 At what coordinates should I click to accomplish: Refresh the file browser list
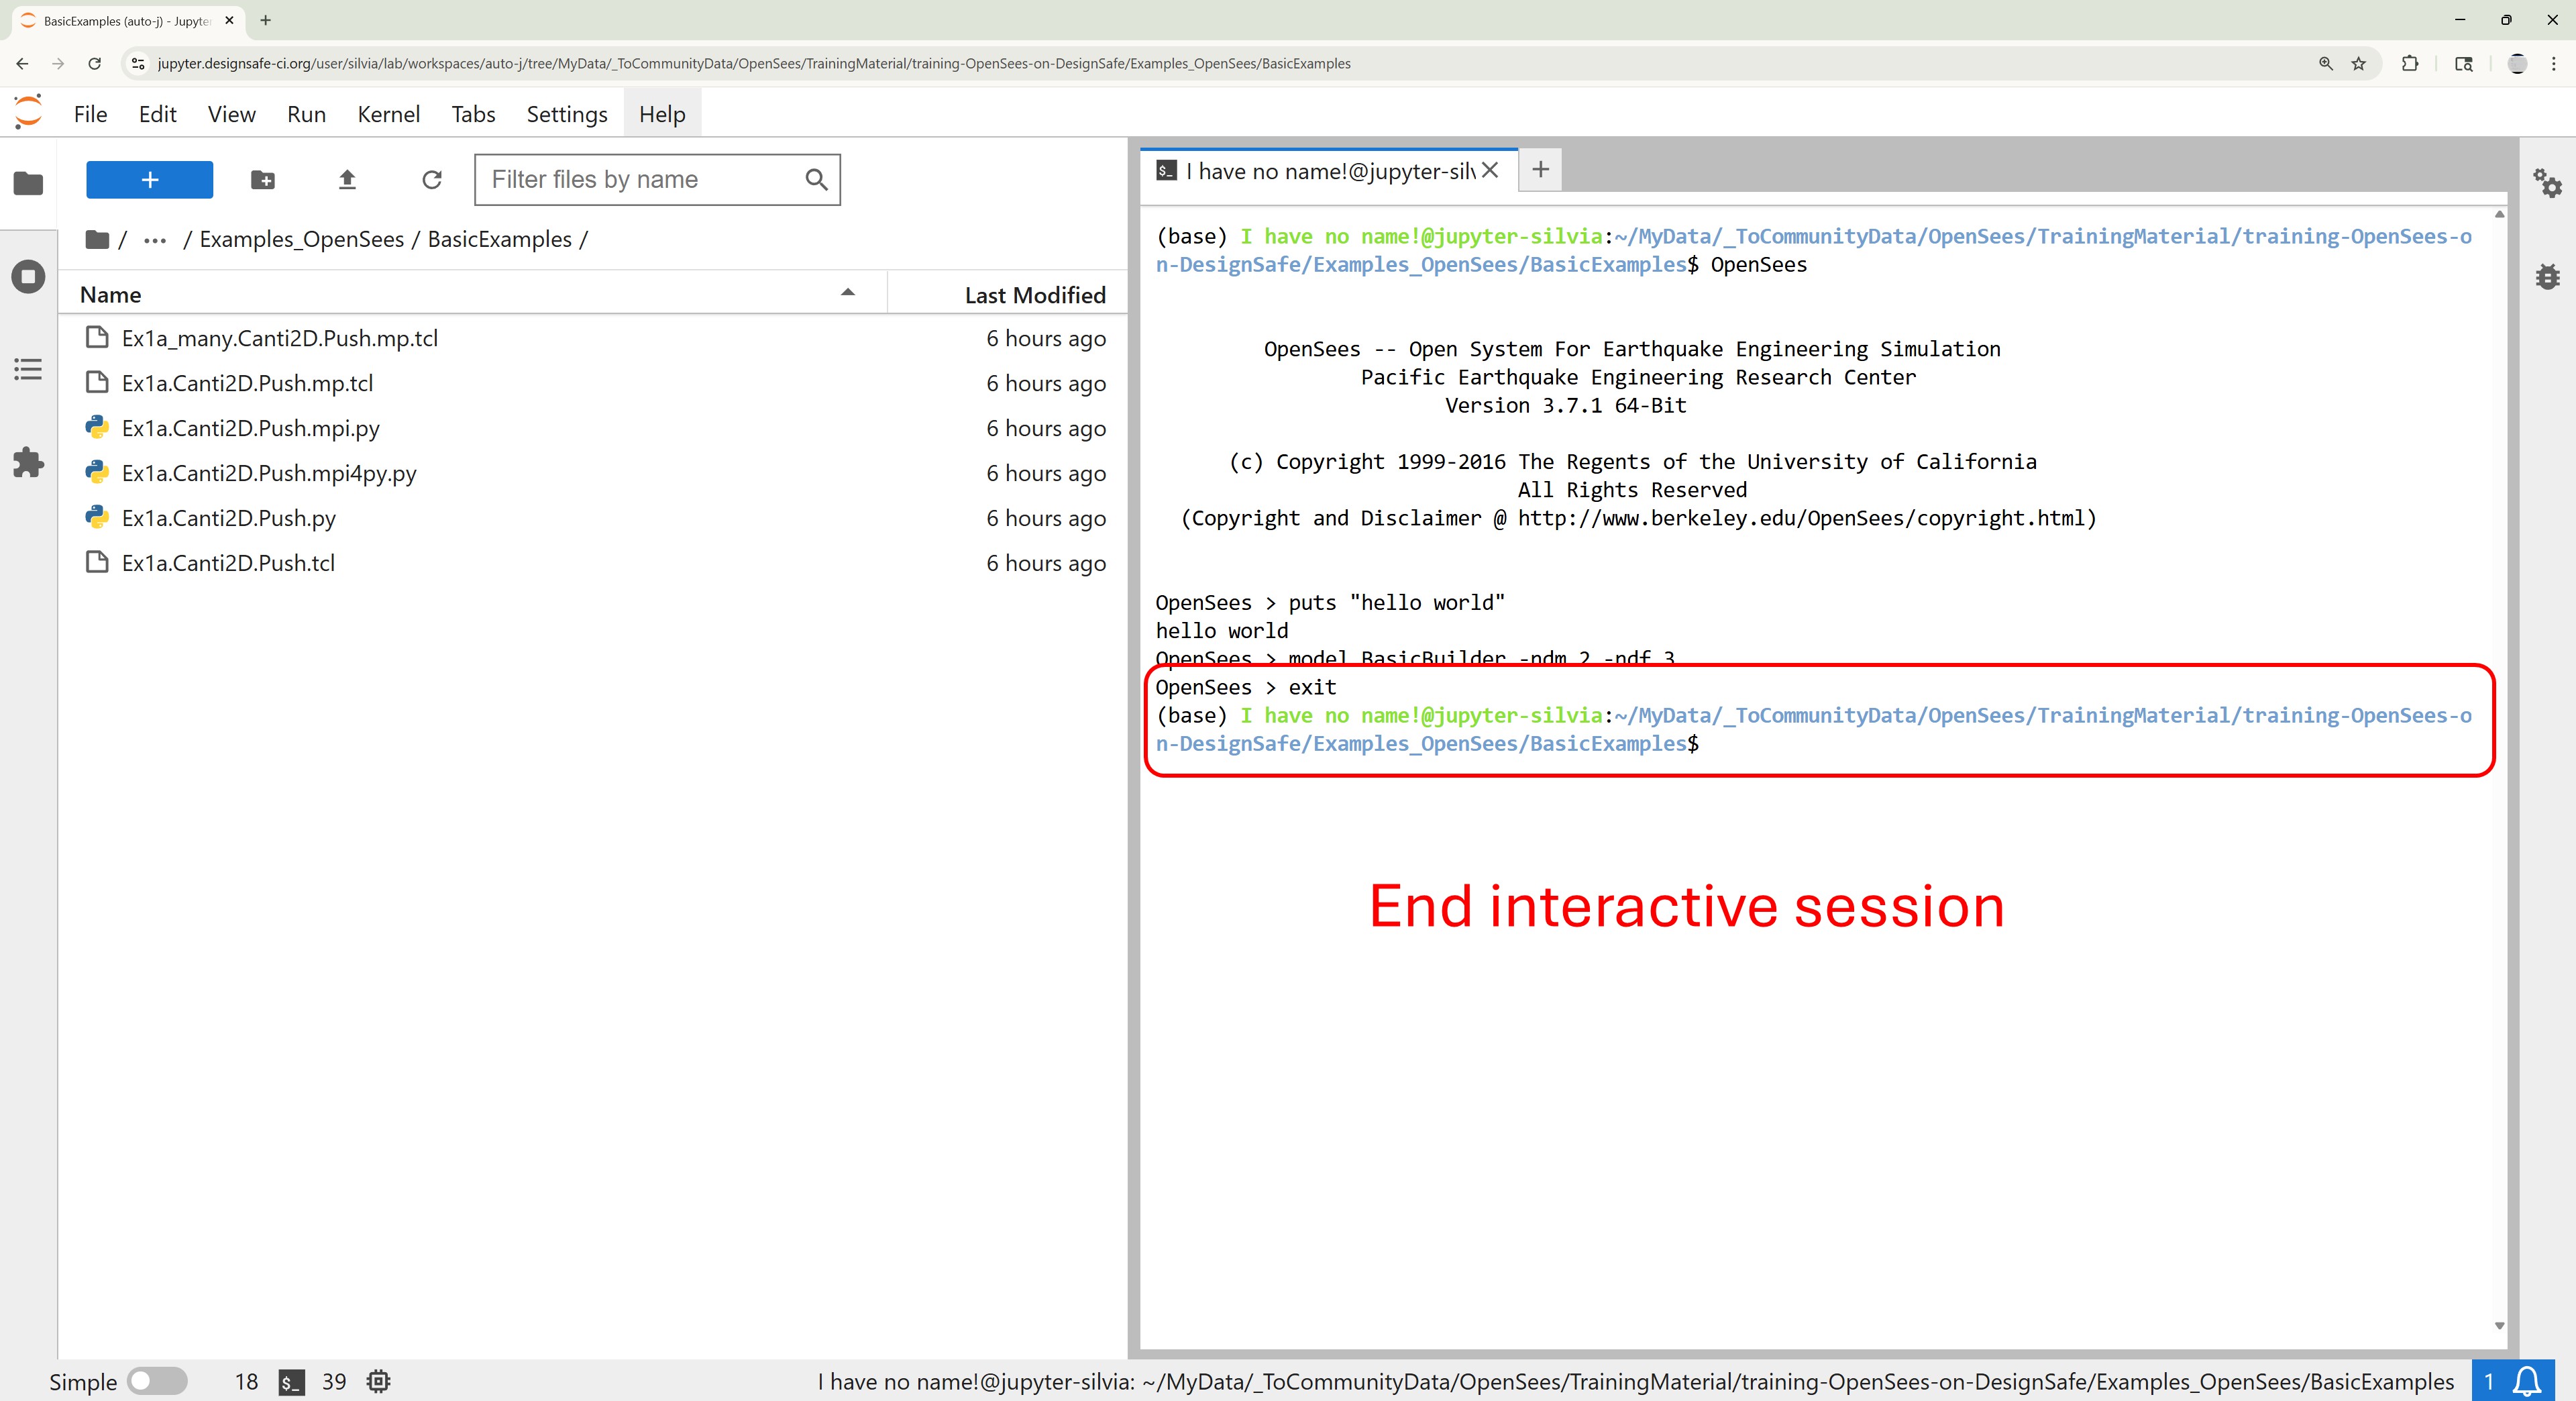[x=432, y=180]
